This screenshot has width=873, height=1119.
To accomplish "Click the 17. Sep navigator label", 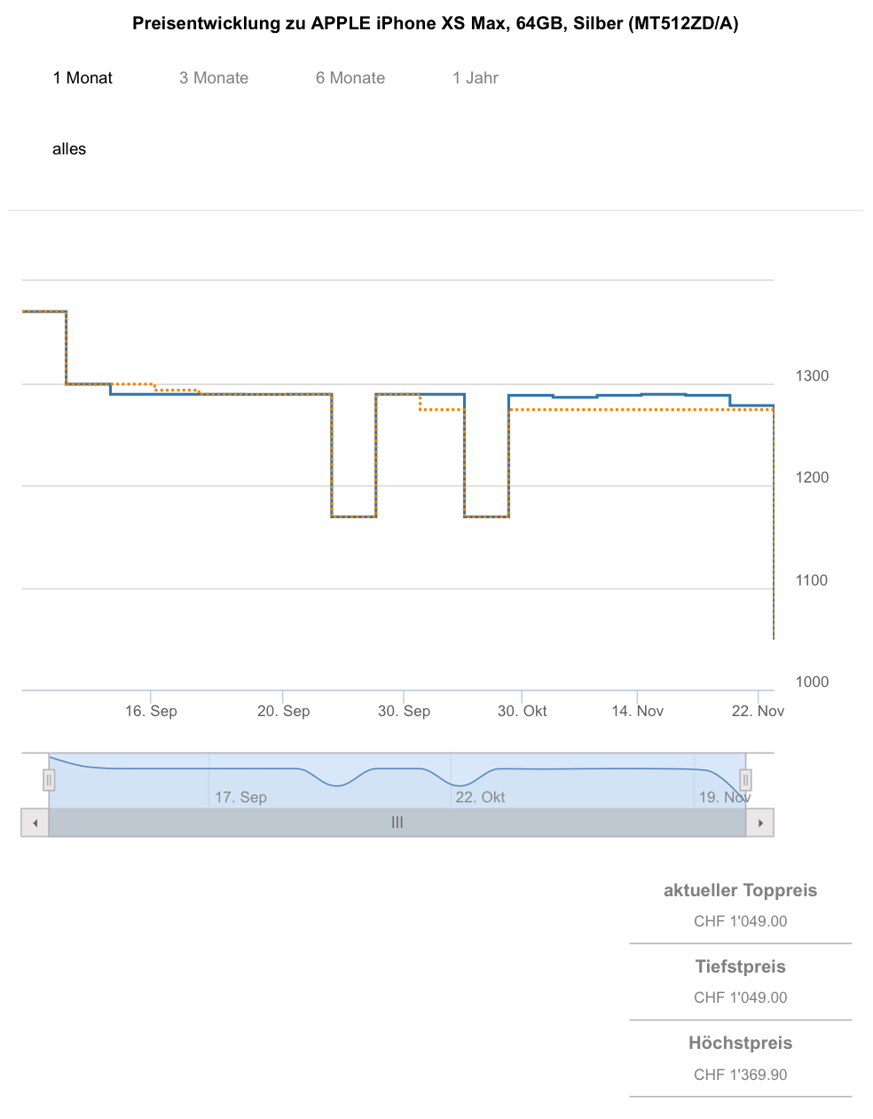I will point(240,797).
